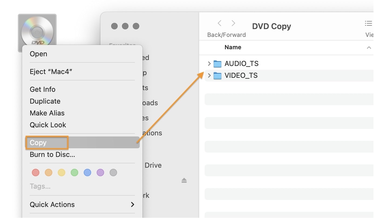This screenshot has height=218, width=374.
Task: Click Duplicate in the context menu
Action: point(45,101)
